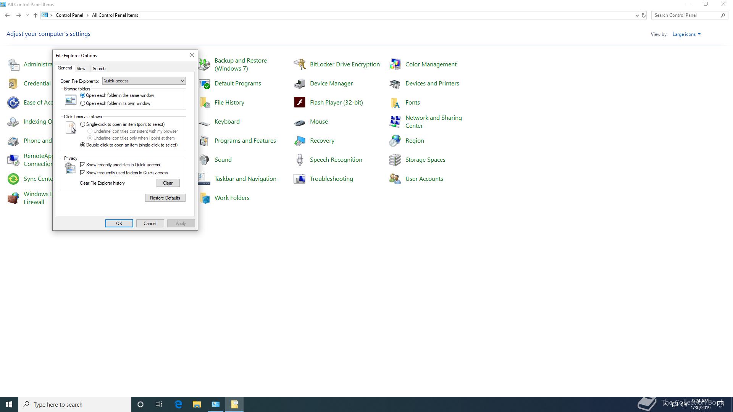The image size is (733, 412).
Task: Click the Work Folders icon
Action: coord(205,198)
